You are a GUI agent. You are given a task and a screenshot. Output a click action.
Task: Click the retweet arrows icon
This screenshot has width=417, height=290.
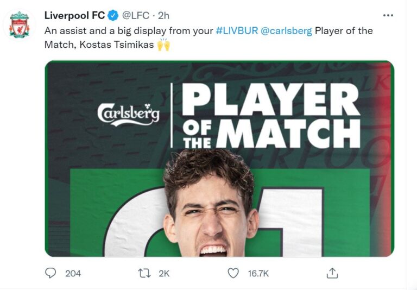pos(144,273)
